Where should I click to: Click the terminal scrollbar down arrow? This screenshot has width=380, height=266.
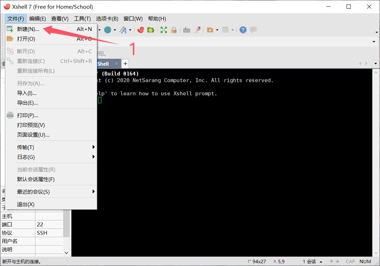point(376,253)
